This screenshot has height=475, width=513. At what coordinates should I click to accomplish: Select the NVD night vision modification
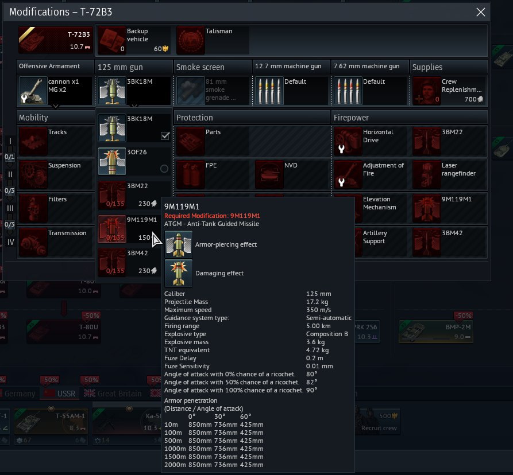pos(291,175)
